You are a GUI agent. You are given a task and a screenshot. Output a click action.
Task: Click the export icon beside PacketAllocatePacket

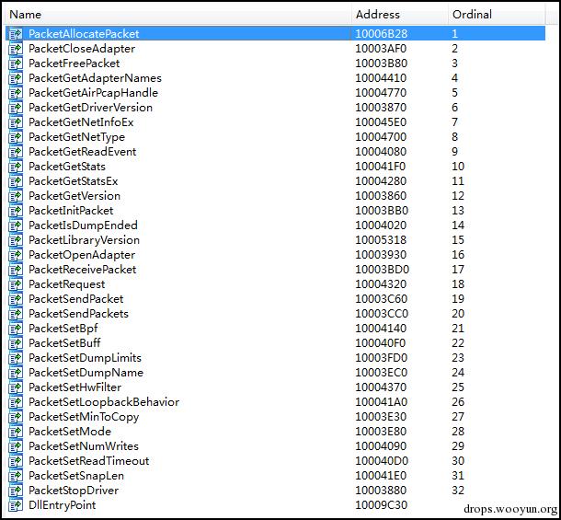[x=16, y=34]
